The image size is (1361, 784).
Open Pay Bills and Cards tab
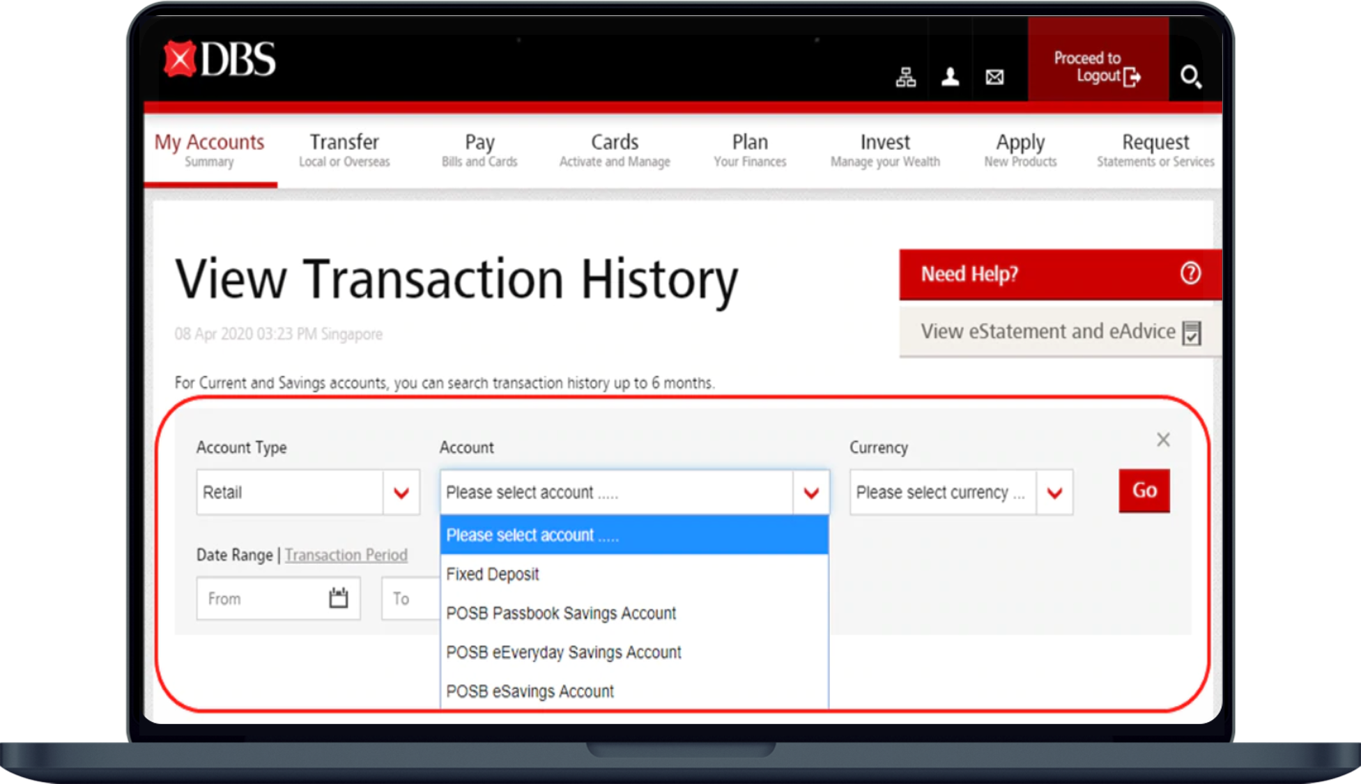pyautogui.click(x=479, y=151)
